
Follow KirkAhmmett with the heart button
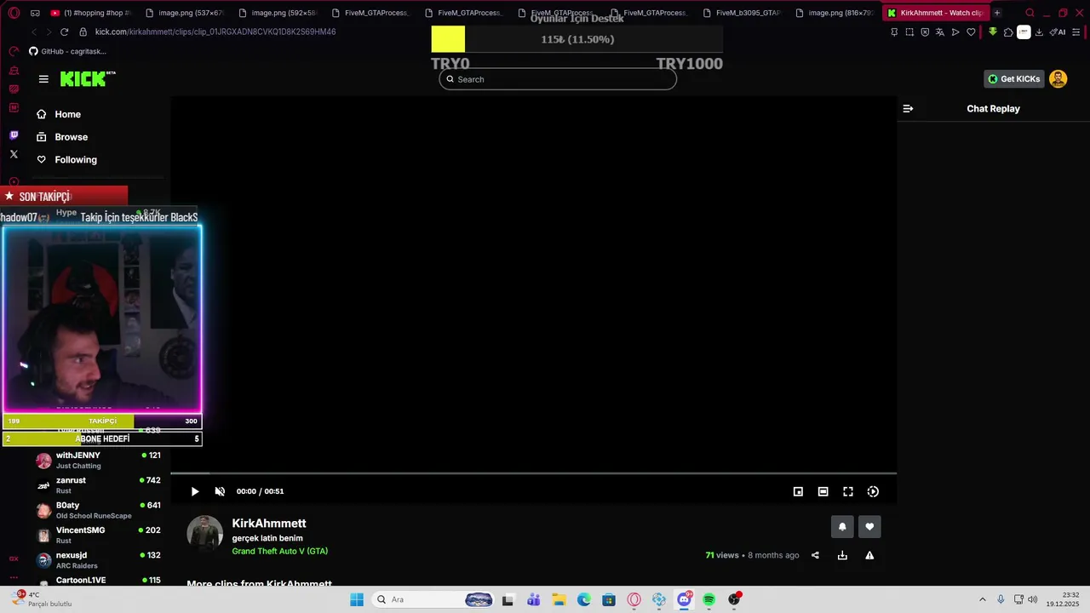869,527
